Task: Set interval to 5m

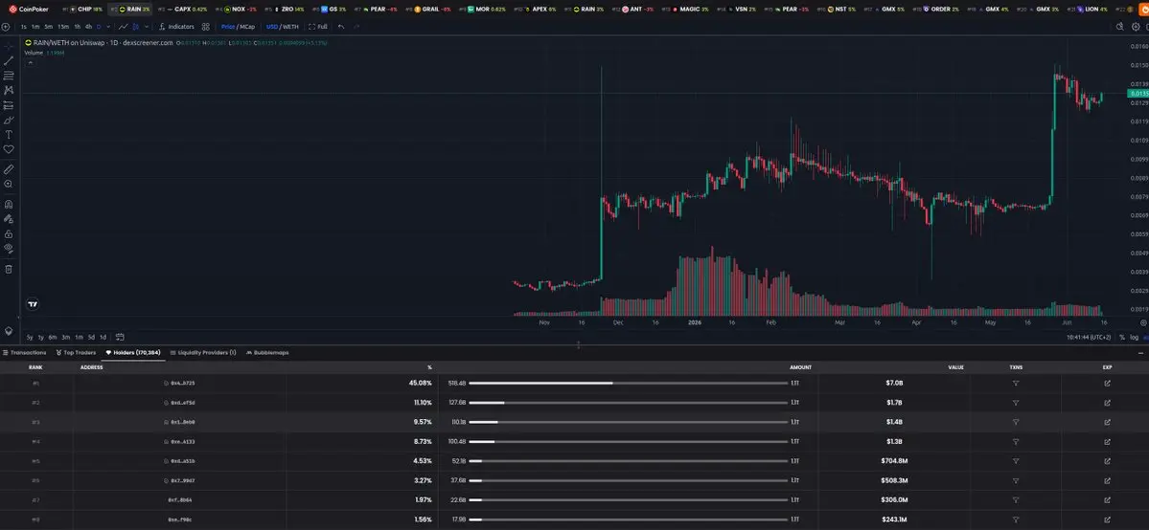Action: 48,27
